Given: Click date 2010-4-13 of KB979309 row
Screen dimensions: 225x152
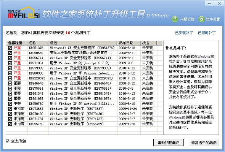Looking at the screenshot, I should (x=127, y=68).
